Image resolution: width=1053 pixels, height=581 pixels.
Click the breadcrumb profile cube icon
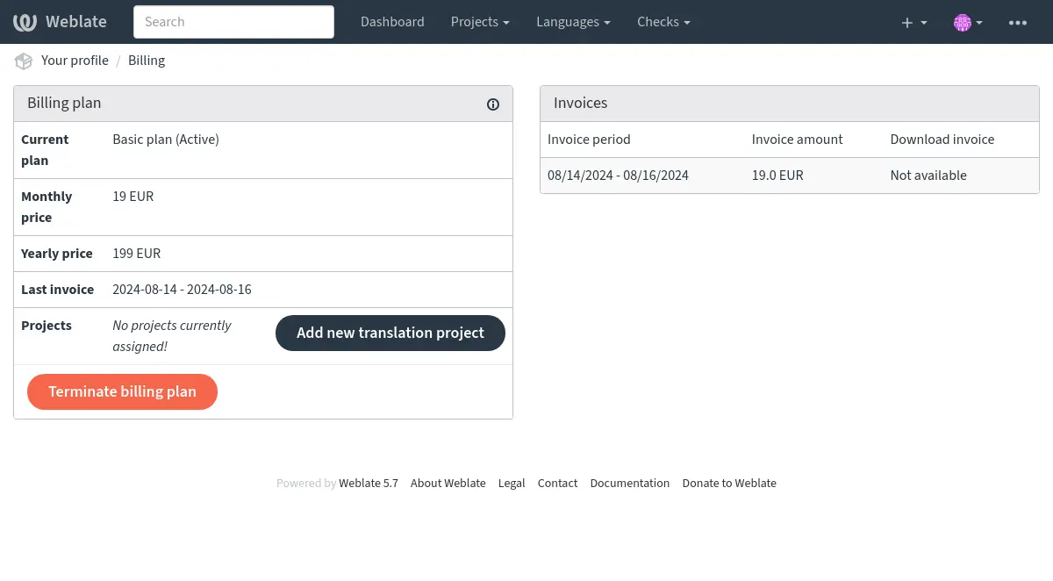point(24,61)
